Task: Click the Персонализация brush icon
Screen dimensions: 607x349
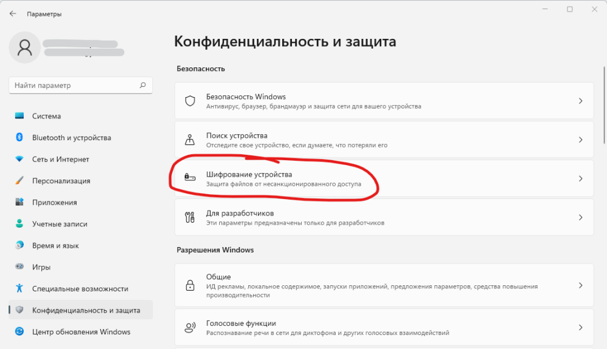Action: pyautogui.click(x=19, y=181)
